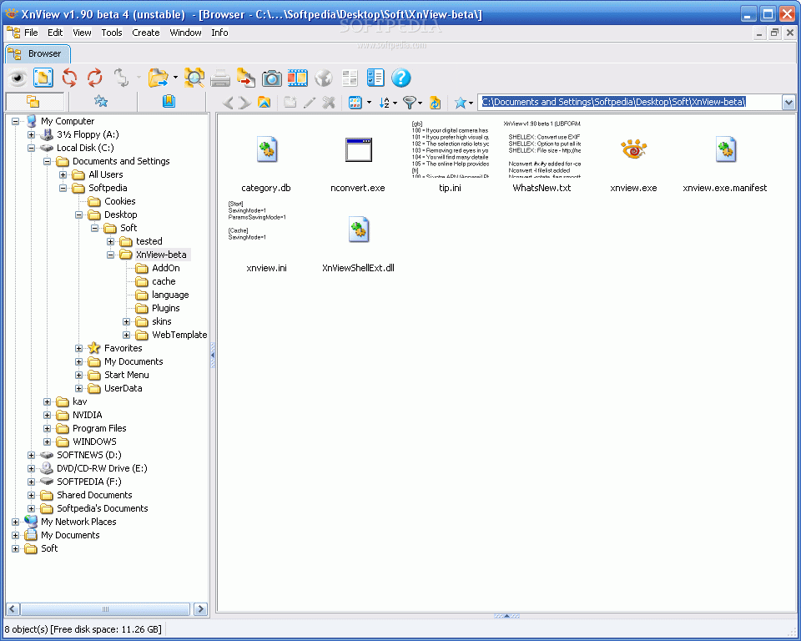The height and width of the screenshot is (641, 801).
Task: Click the greyed-out New folder icon
Action: pos(290,102)
